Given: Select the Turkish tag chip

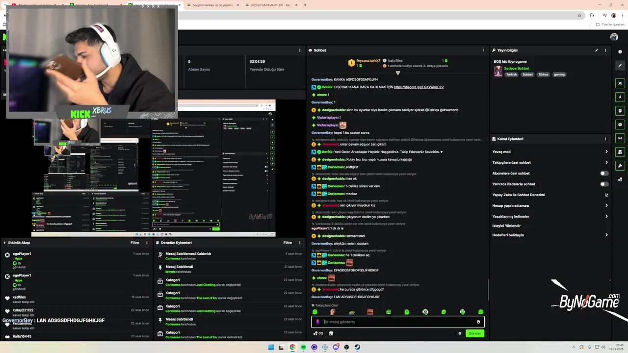Looking at the screenshot, I should [512, 75].
